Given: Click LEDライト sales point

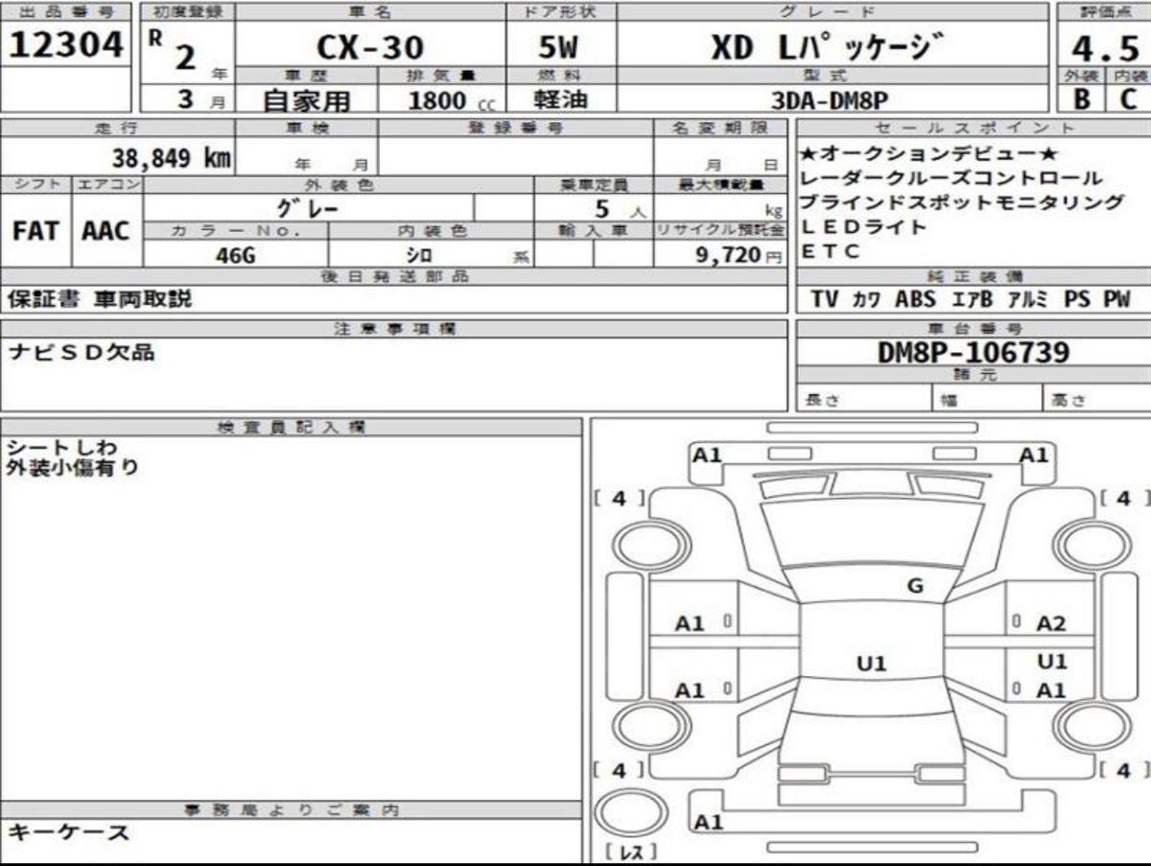Looking at the screenshot, I should [863, 227].
